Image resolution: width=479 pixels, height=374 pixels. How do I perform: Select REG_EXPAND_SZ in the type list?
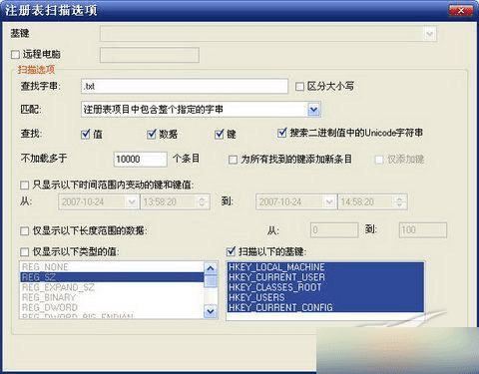pos(112,287)
